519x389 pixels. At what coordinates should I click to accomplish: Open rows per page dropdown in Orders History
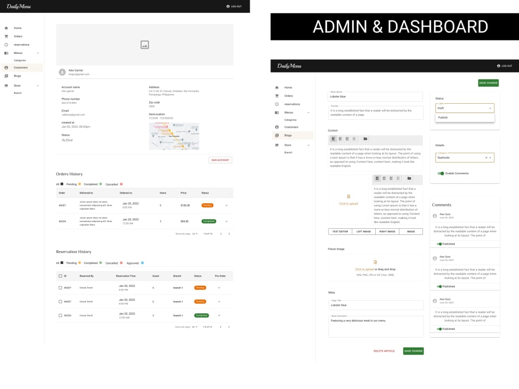point(195,234)
